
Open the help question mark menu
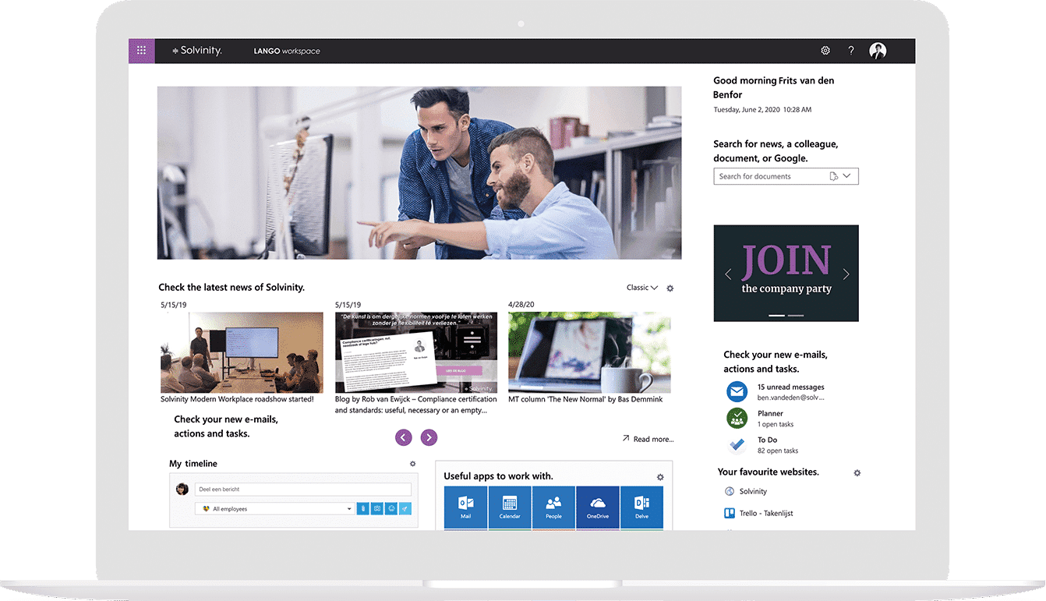tap(850, 50)
